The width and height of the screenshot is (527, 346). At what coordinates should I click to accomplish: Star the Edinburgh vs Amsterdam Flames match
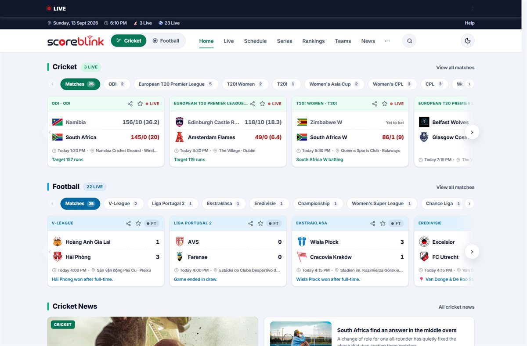(262, 104)
